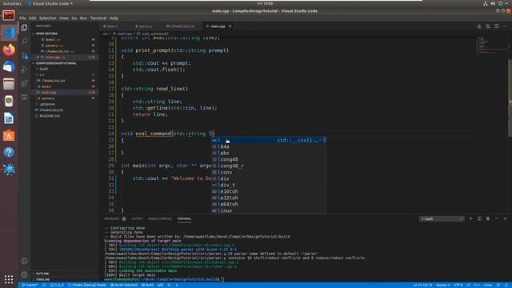Switch to the Debug Console tab
This screenshot has width=512, height=288.
click(160, 218)
